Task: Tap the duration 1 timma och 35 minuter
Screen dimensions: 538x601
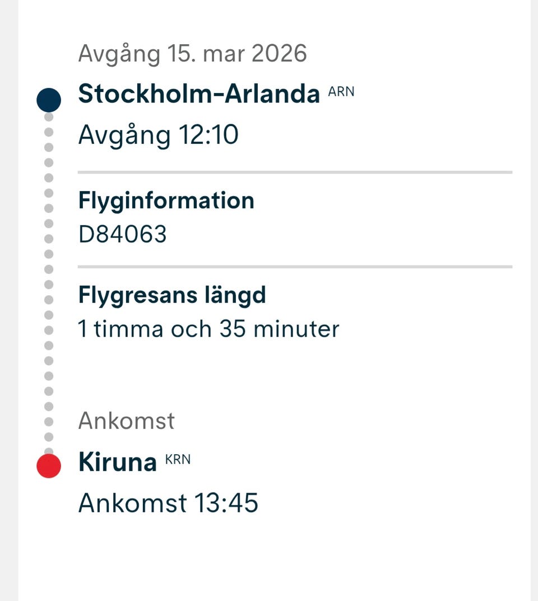Action: [x=208, y=329]
